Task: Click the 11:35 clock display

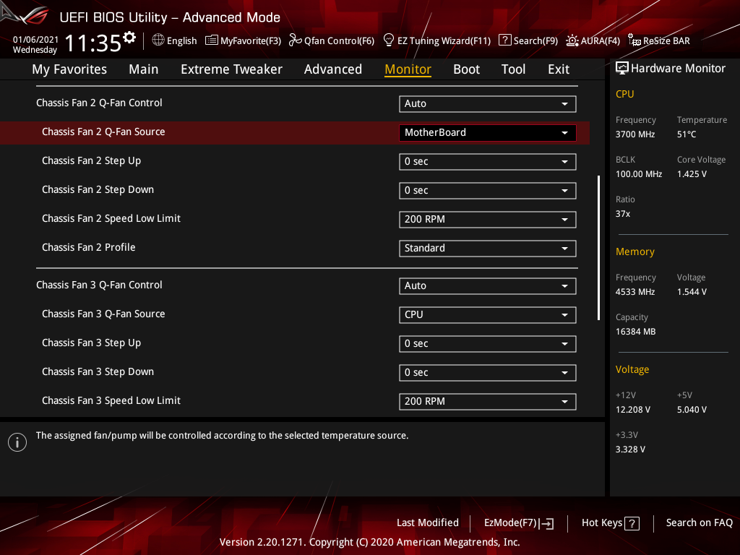Action: coord(93,43)
